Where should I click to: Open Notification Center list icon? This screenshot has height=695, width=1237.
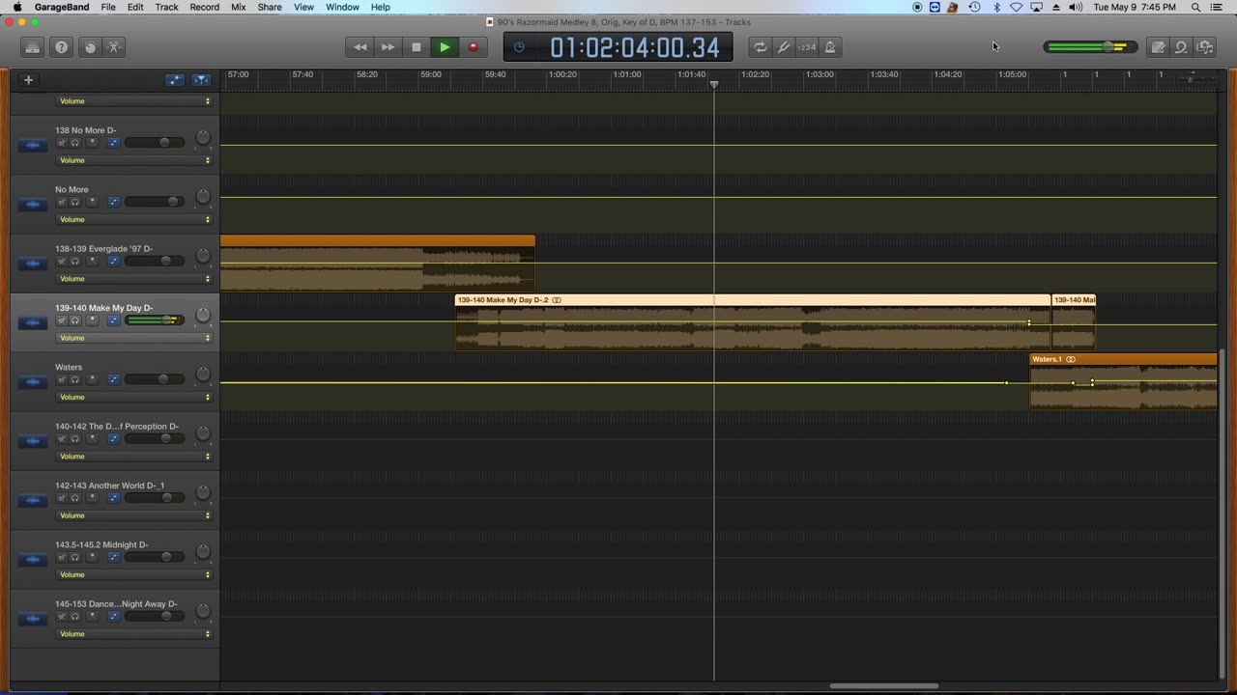(1217, 7)
